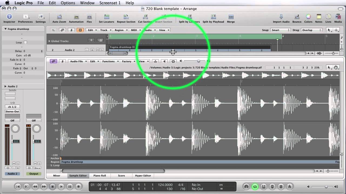Toggle Flex view

89,18
